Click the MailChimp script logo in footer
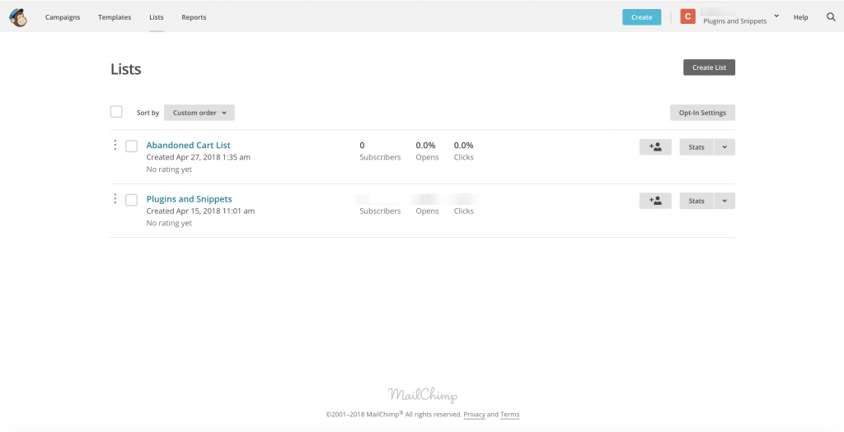844x432 pixels. tap(423, 395)
